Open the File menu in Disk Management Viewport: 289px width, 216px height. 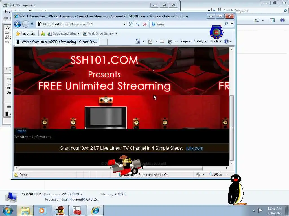coord(8,11)
